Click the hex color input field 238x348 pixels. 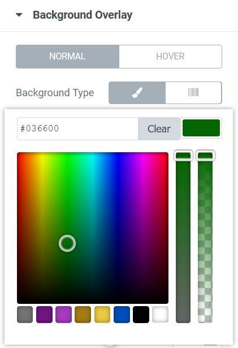(77, 128)
